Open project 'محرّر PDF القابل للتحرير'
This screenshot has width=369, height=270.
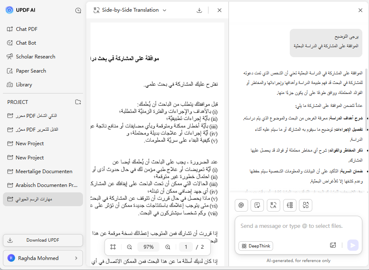tap(43, 130)
